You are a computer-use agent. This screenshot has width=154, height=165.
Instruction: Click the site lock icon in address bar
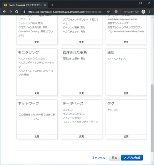click(24, 12)
